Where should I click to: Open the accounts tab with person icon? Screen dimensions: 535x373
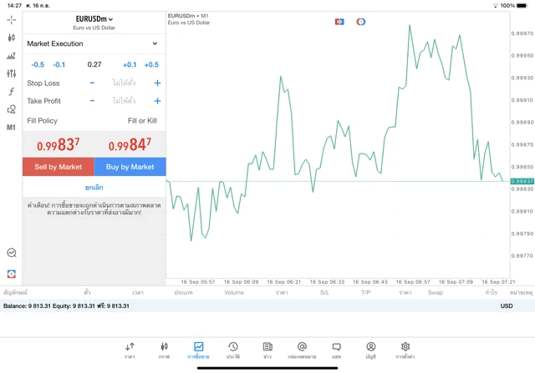tap(371, 350)
